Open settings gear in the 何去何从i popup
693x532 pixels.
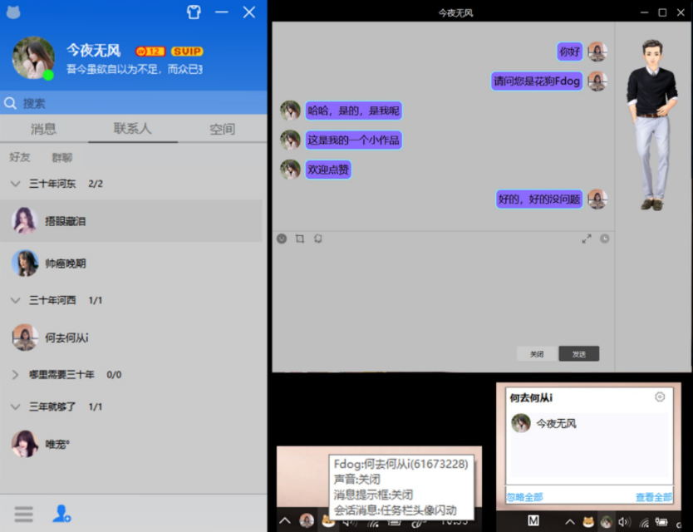pyautogui.click(x=661, y=397)
